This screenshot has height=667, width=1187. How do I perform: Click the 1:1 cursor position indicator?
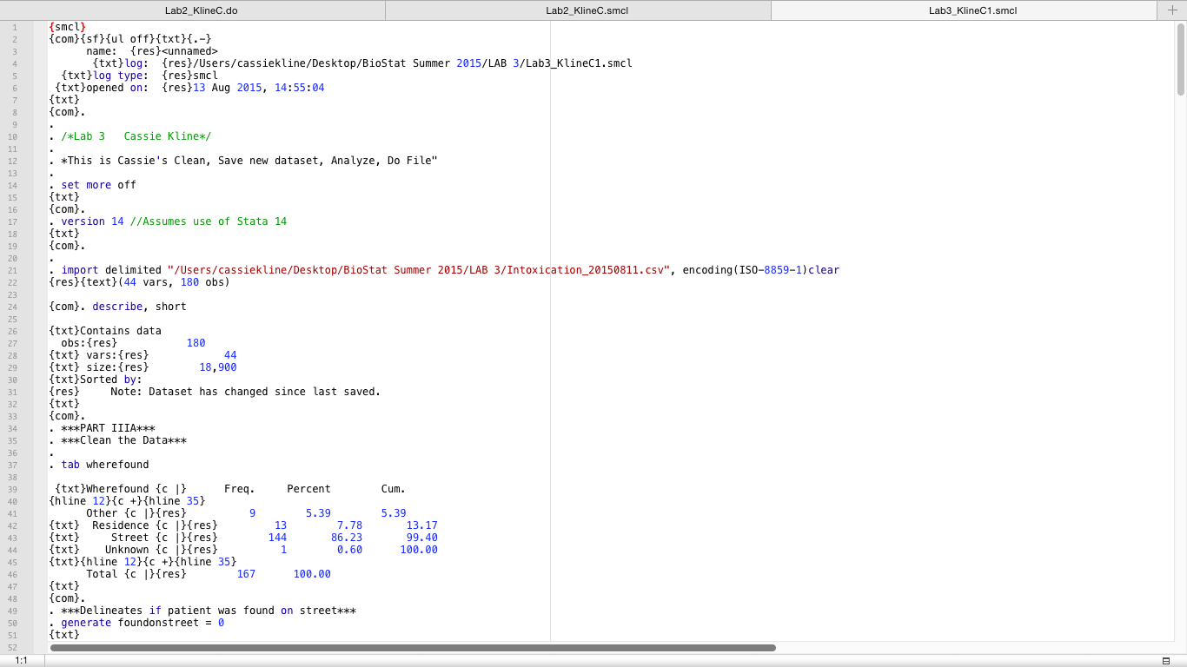21,661
